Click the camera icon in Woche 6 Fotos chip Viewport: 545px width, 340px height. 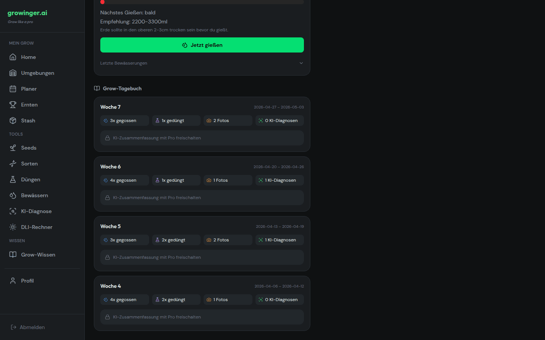[x=209, y=180]
